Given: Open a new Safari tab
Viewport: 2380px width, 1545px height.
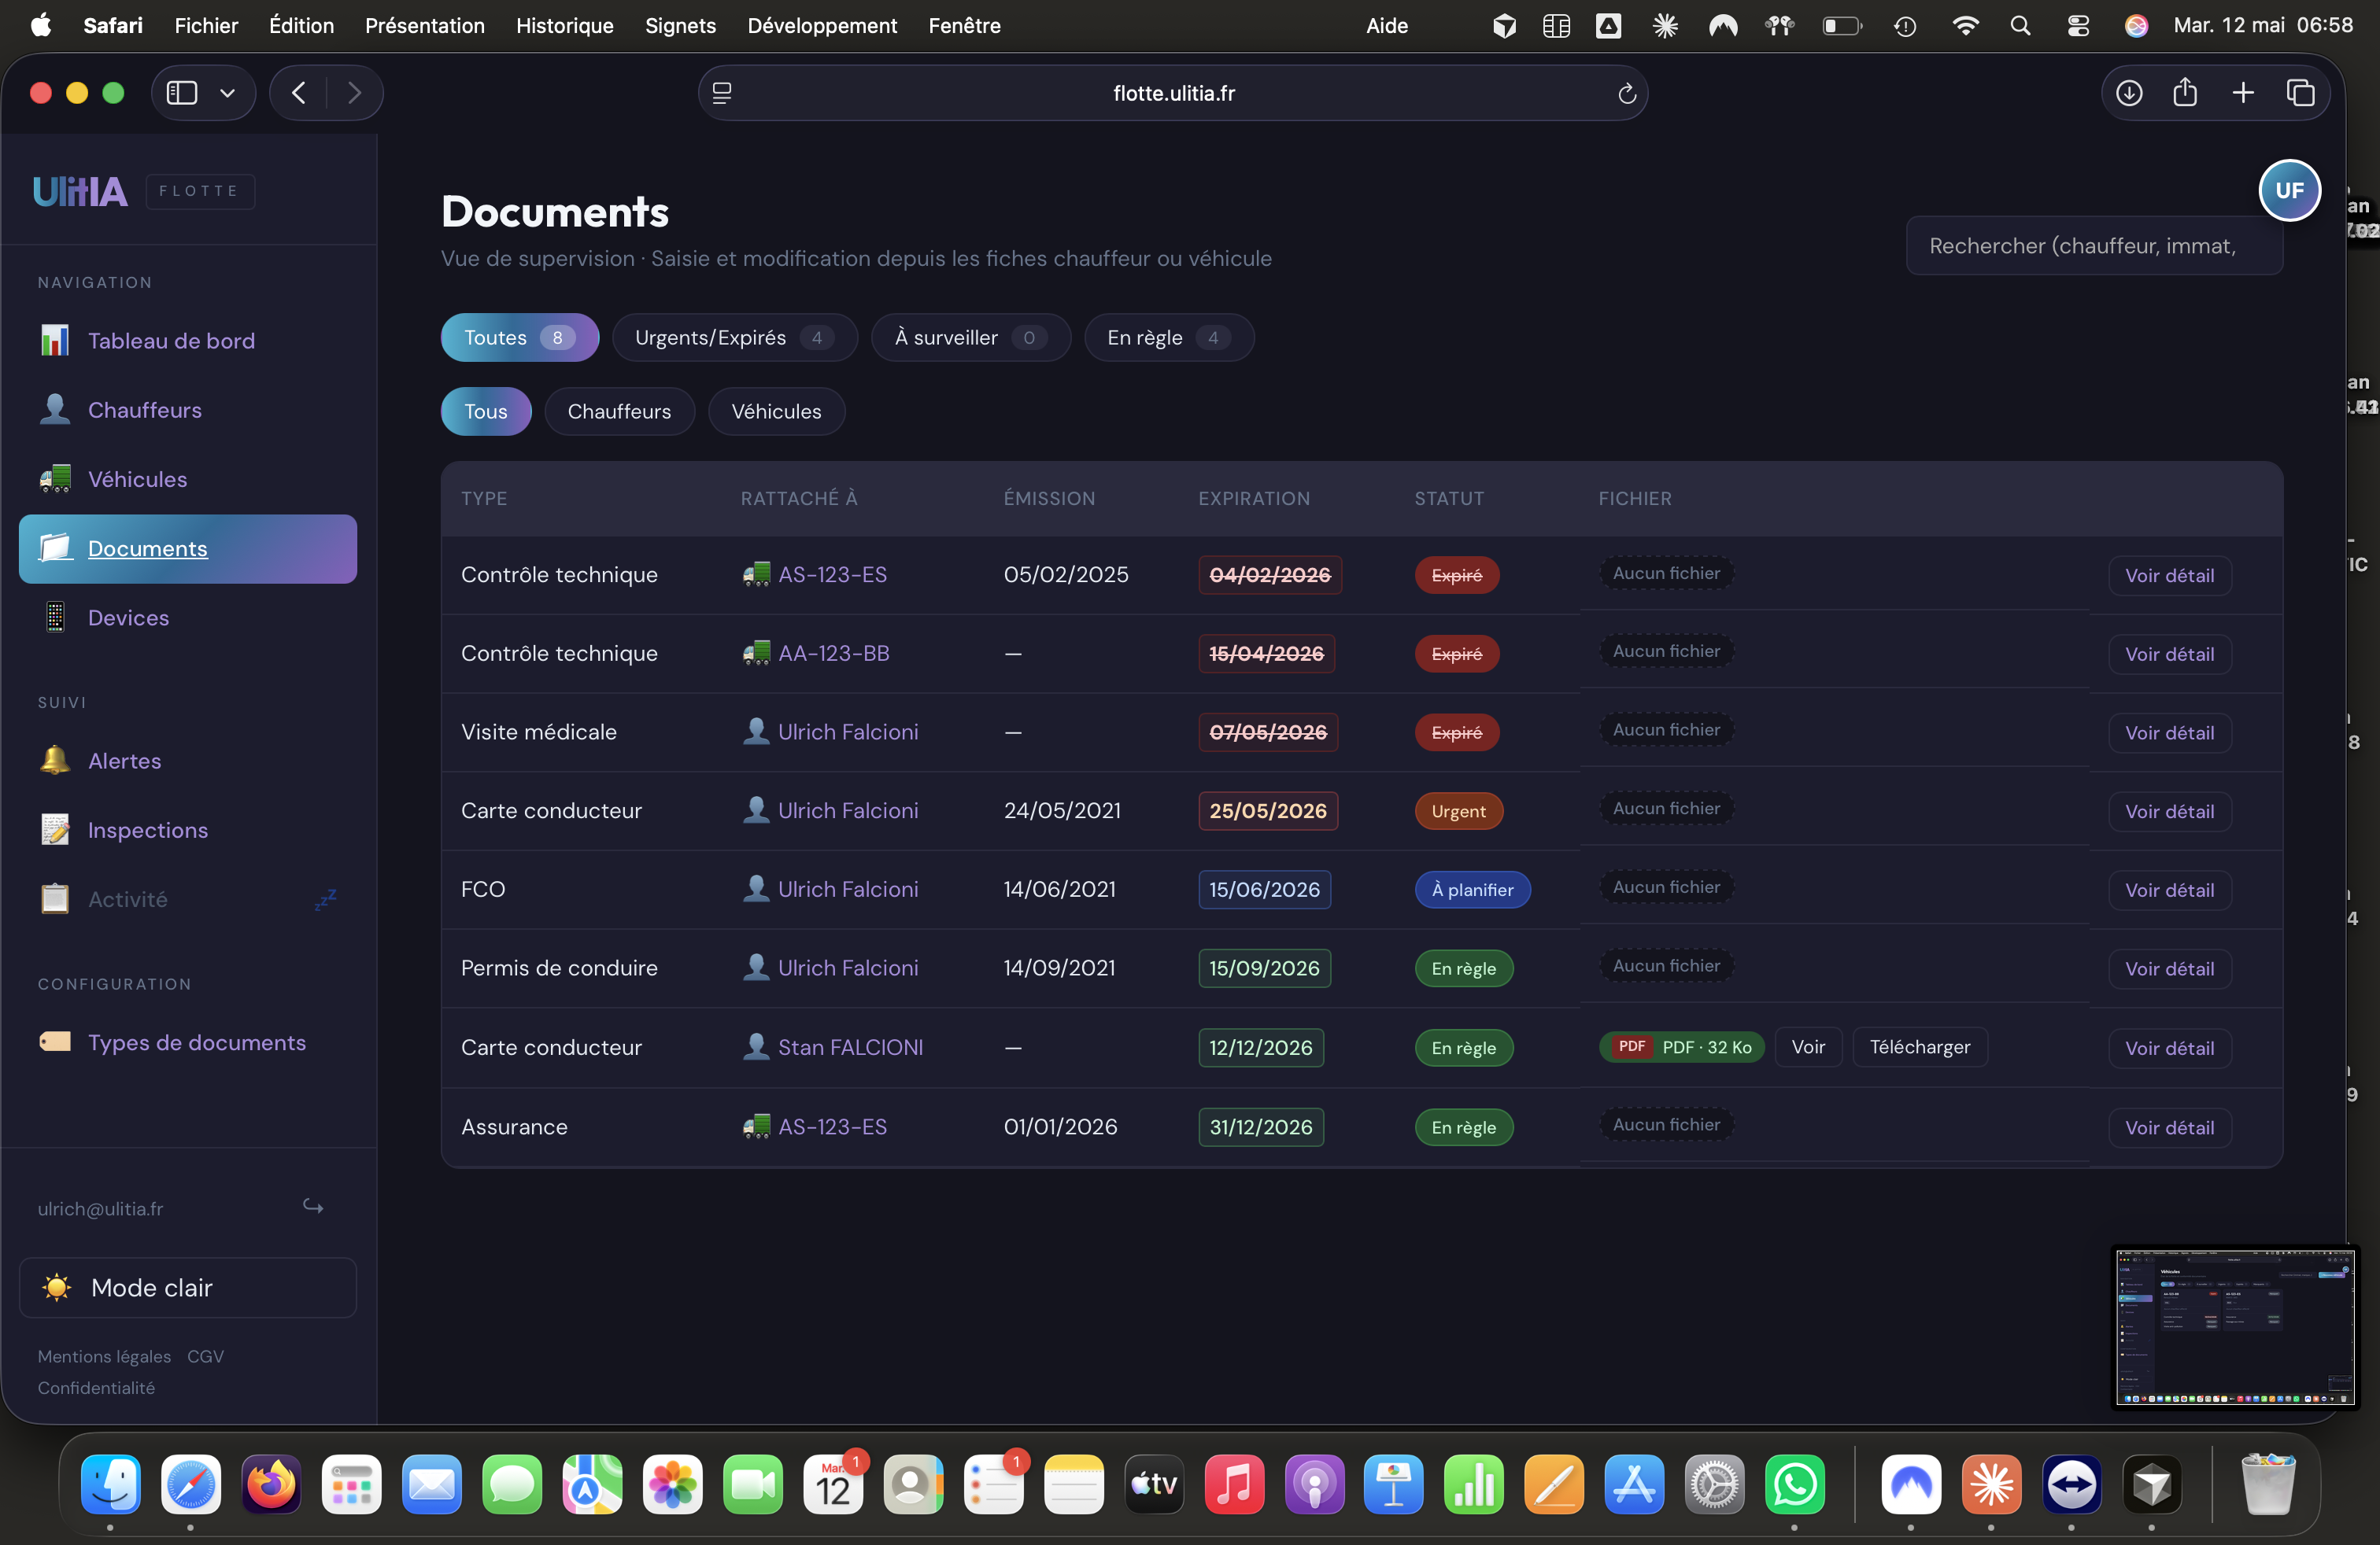Looking at the screenshot, I should coord(2243,93).
